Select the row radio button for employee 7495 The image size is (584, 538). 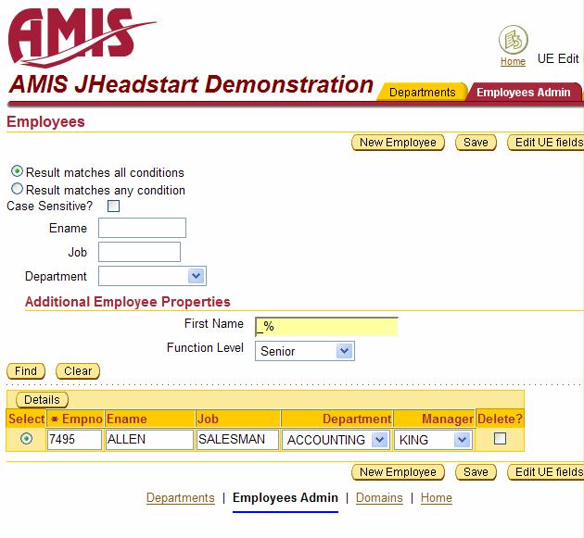point(26,439)
